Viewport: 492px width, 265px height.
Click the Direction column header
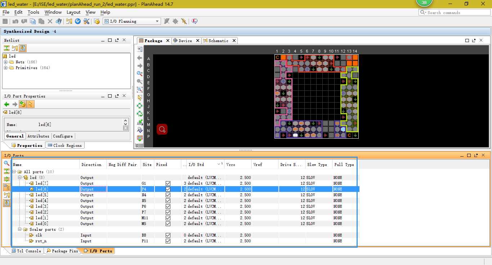tap(93, 165)
